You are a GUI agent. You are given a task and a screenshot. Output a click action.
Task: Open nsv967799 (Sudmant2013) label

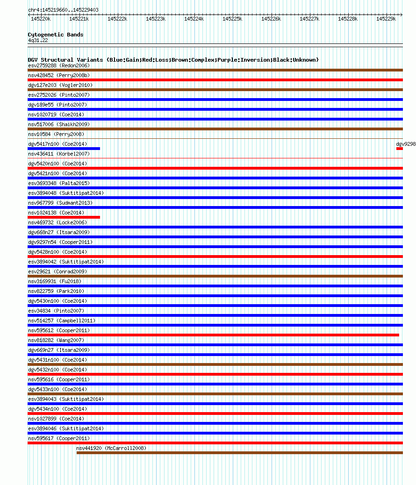(x=60, y=203)
